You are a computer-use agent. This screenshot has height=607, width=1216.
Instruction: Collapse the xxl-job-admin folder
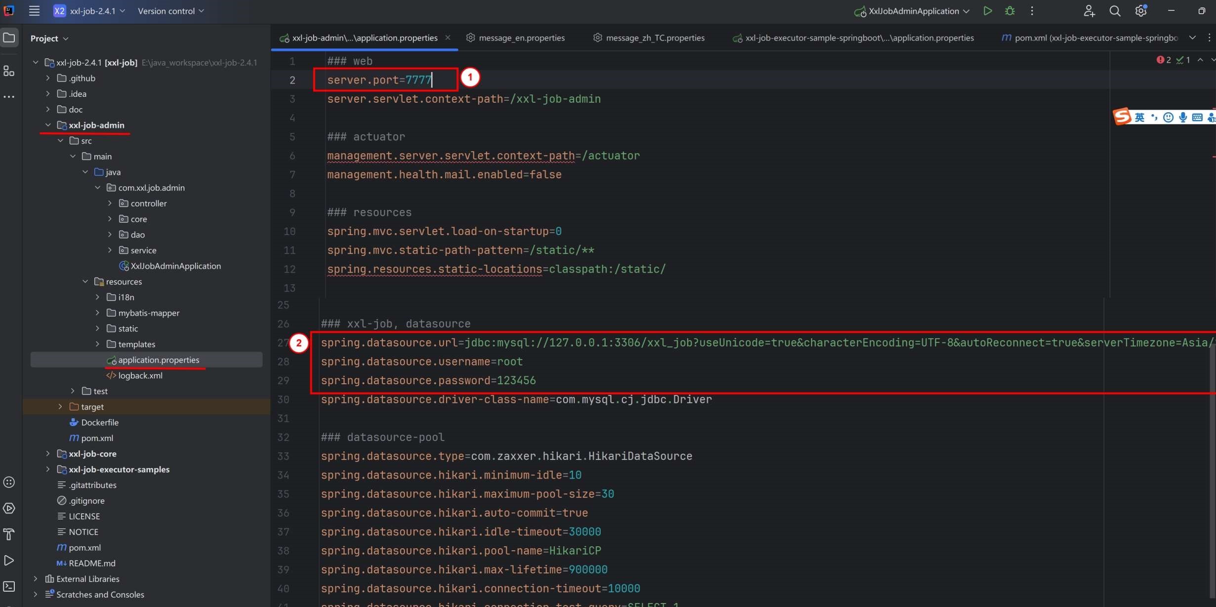(48, 125)
